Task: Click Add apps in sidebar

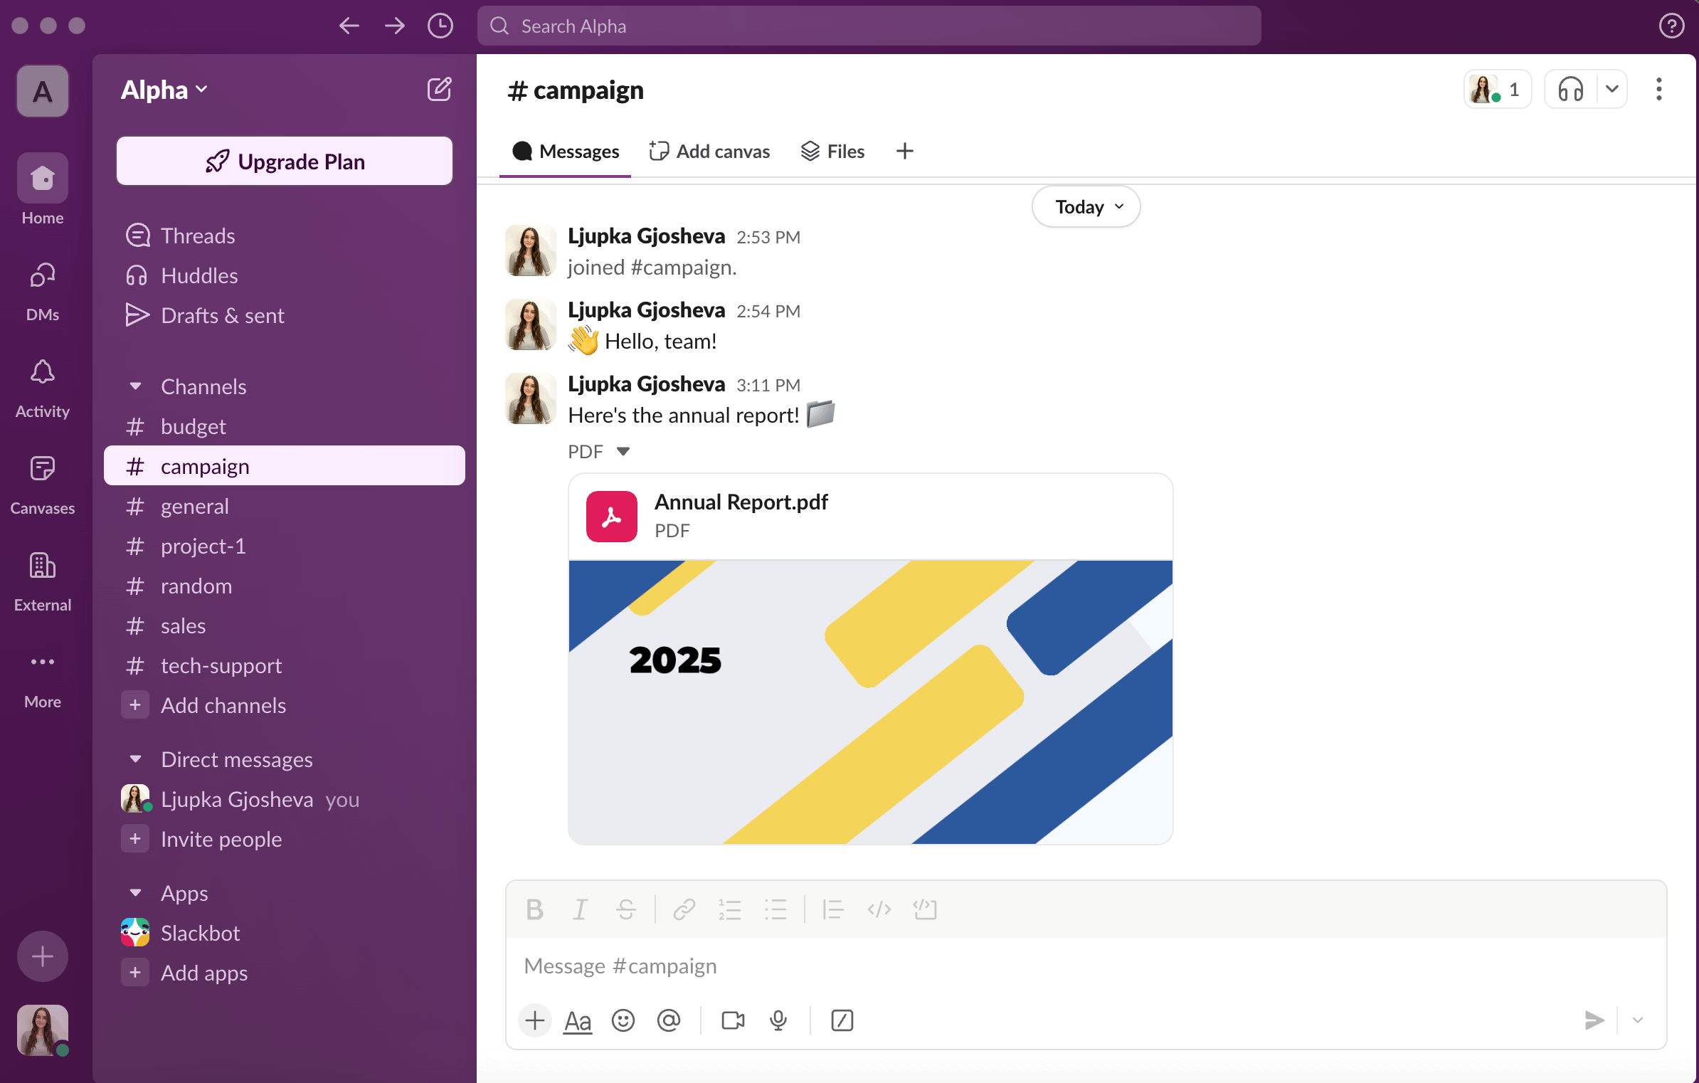Action: coord(284,973)
